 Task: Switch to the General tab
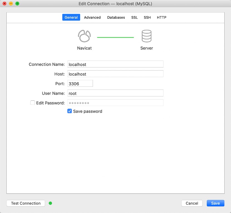pyautogui.click(x=71, y=17)
